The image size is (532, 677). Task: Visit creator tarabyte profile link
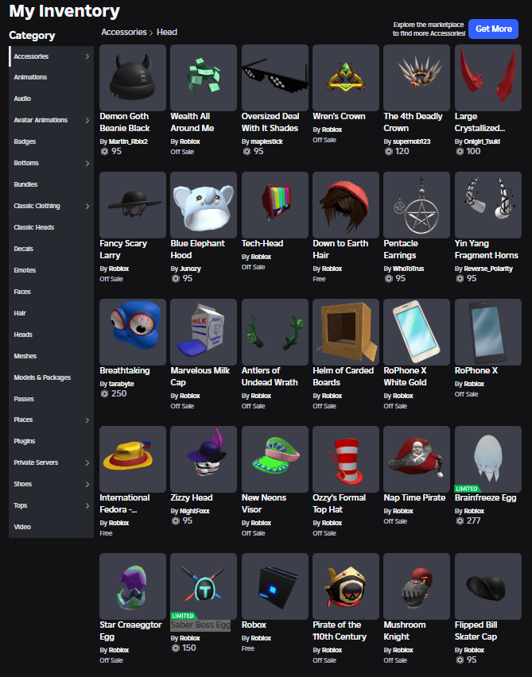tap(122, 384)
